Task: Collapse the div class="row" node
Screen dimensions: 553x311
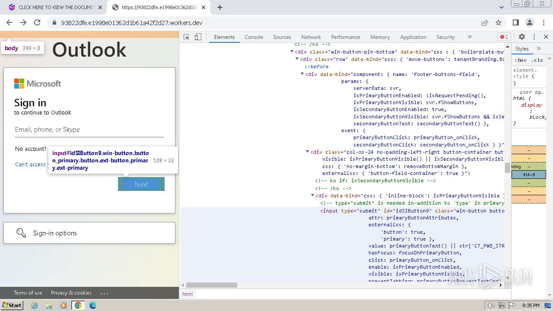Action: pyautogui.click(x=297, y=59)
